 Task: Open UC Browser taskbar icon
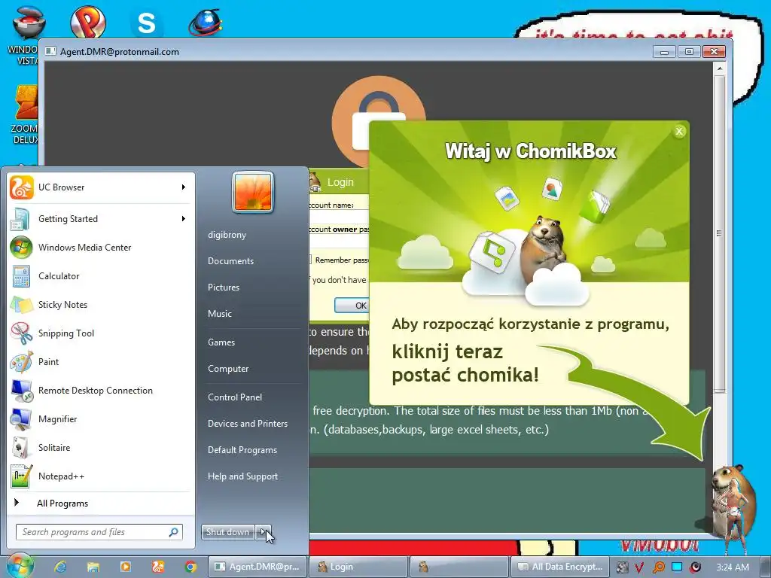[x=158, y=567]
